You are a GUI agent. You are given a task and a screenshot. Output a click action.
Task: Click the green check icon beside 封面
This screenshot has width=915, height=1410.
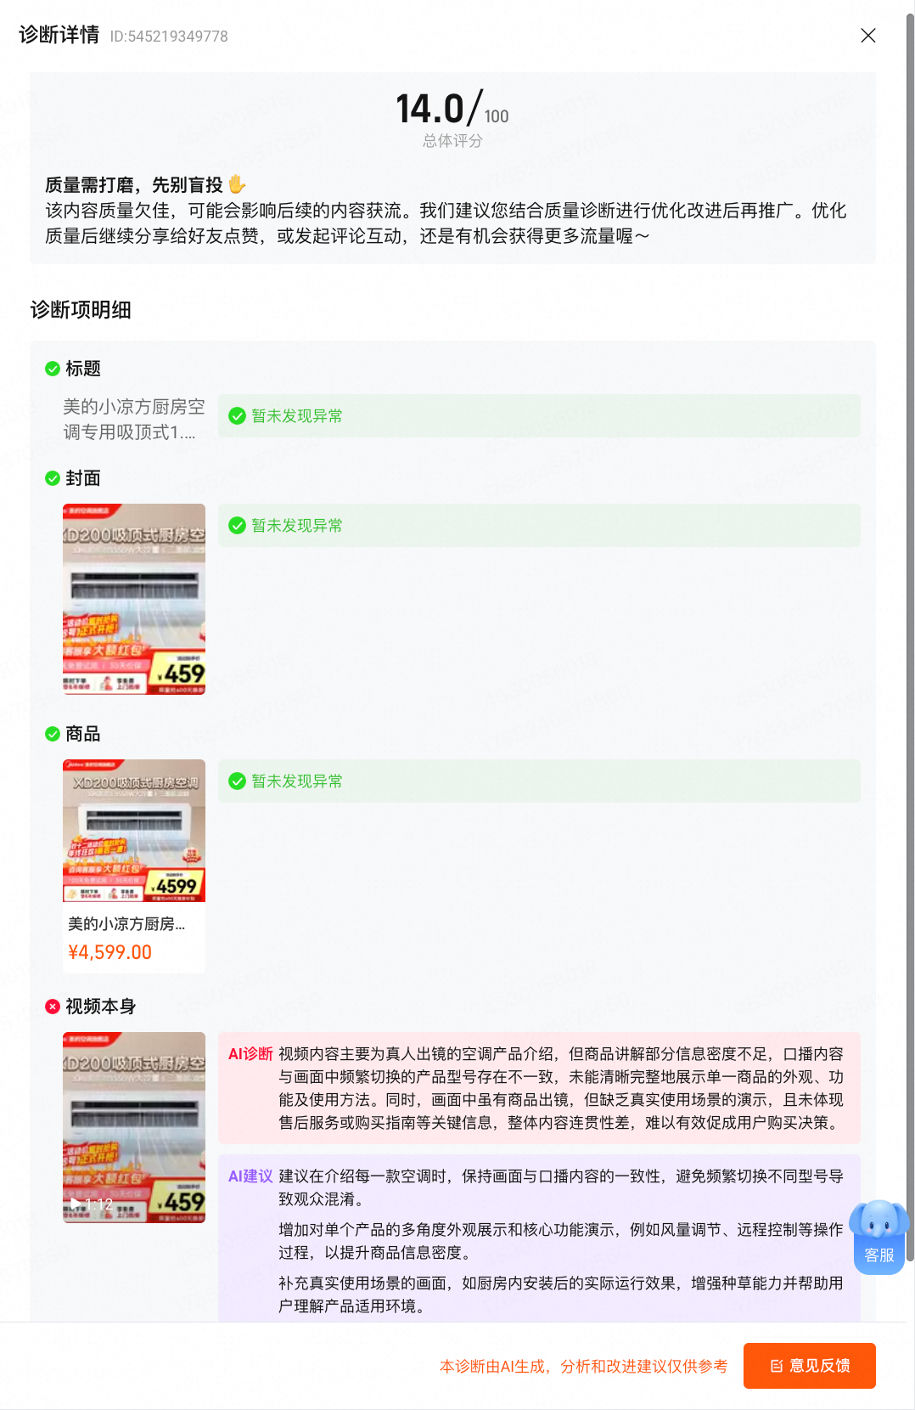pos(53,478)
